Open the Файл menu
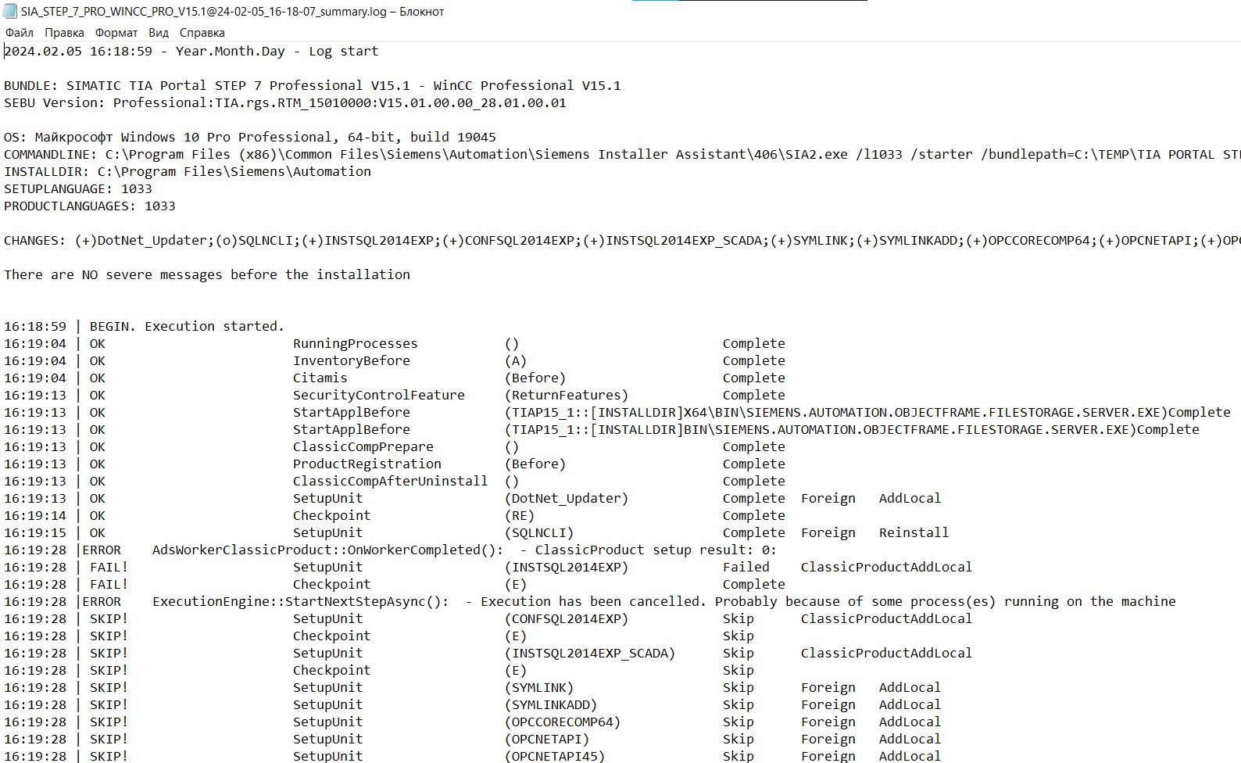Screen dimensions: 1241x763 coord(20,33)
